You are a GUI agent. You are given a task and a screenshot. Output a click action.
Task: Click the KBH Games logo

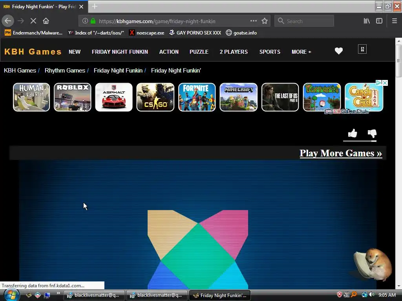33,52
